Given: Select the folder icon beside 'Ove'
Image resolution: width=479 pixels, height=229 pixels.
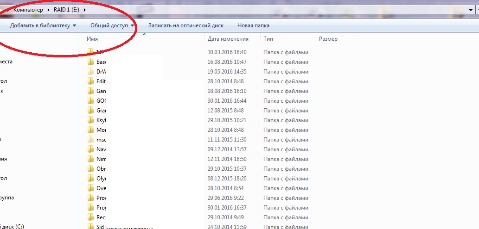Looking at the screenshot, I should [x=90, y=188].
